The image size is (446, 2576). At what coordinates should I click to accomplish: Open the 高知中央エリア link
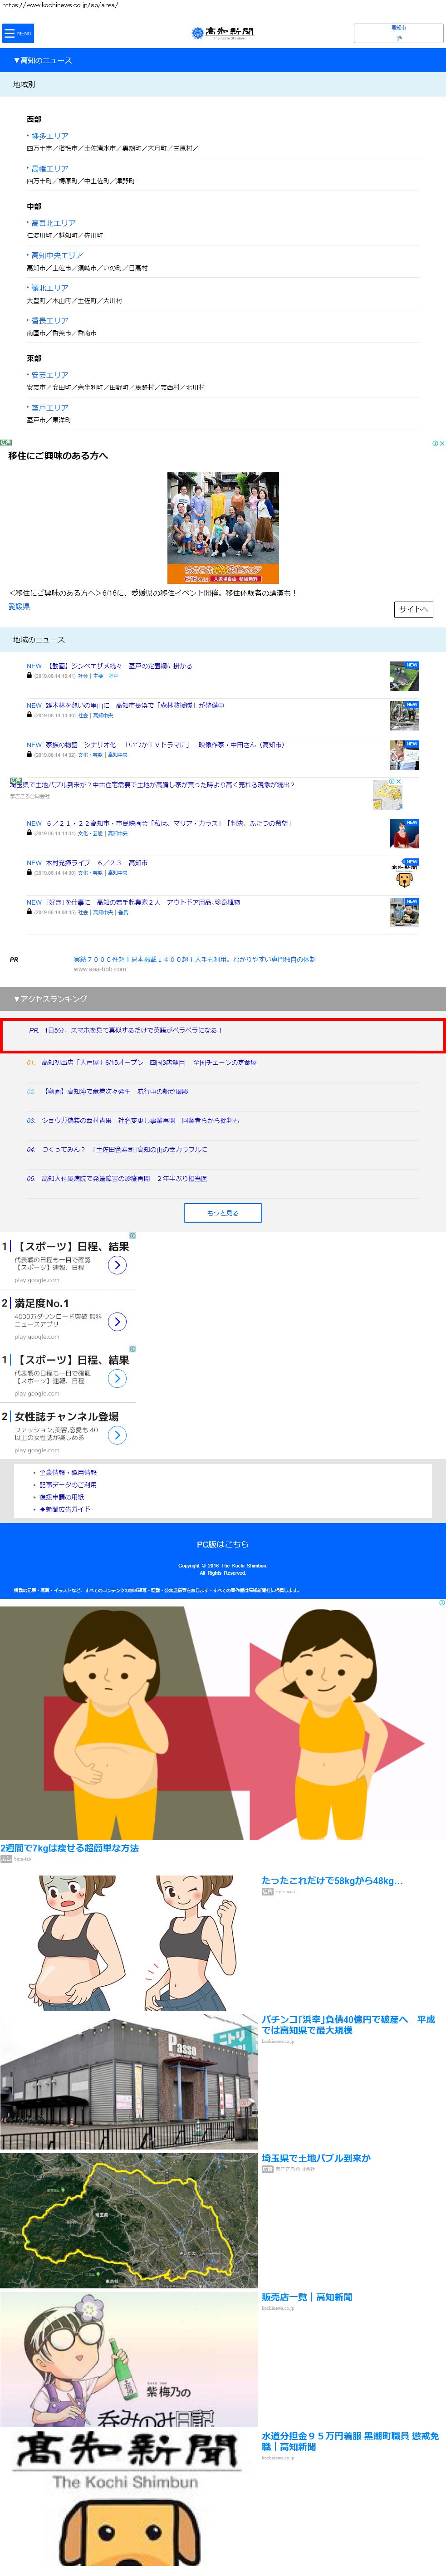[x=57, y=255]
